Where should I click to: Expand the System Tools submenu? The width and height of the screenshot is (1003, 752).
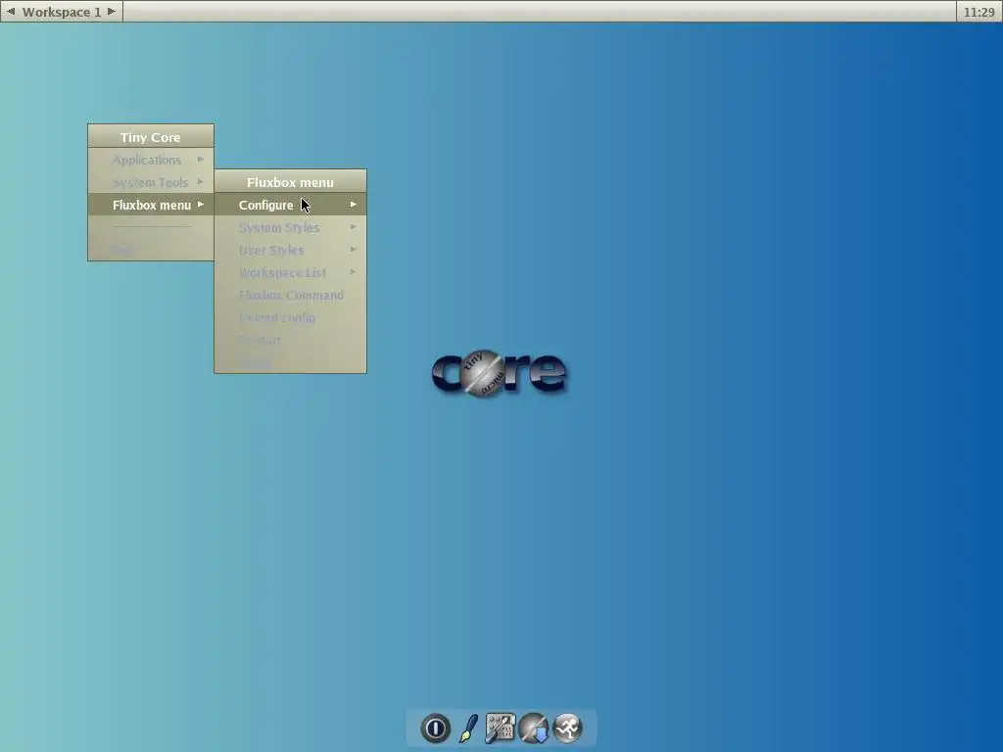tap(151, 182)
